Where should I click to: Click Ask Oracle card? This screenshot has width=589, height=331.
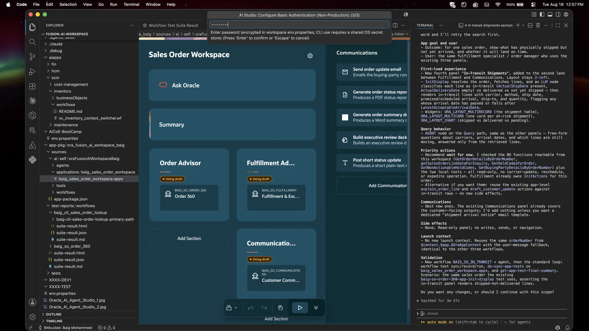click(x=232, y=85)
